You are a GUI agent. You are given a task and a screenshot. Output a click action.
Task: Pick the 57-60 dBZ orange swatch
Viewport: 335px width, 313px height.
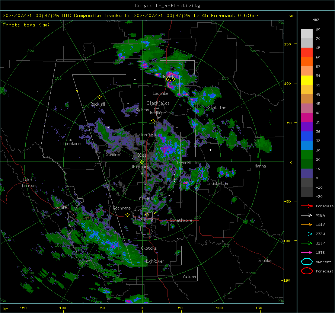point(307,62)
